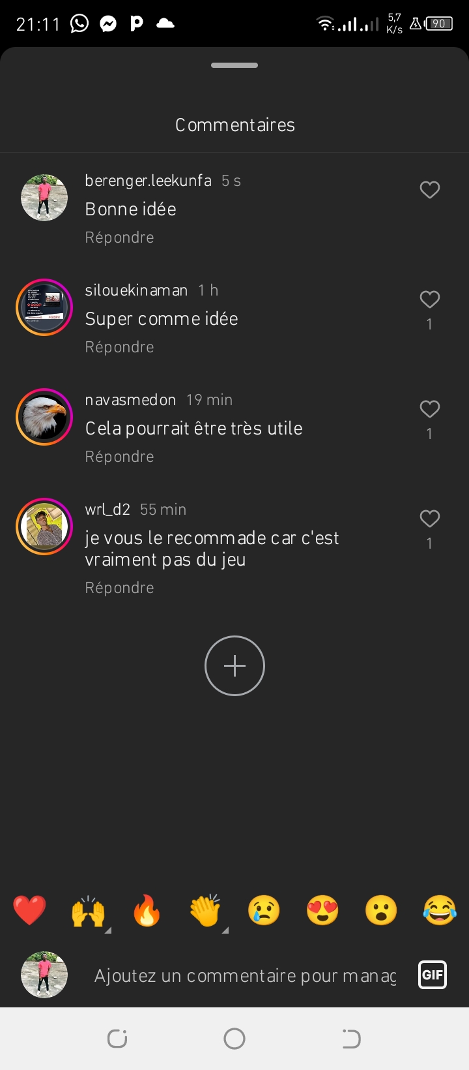This screenshot has height=1070, width=469.
Task: Tap Répondre under navasmedon's comment
Action: [119, 457]
